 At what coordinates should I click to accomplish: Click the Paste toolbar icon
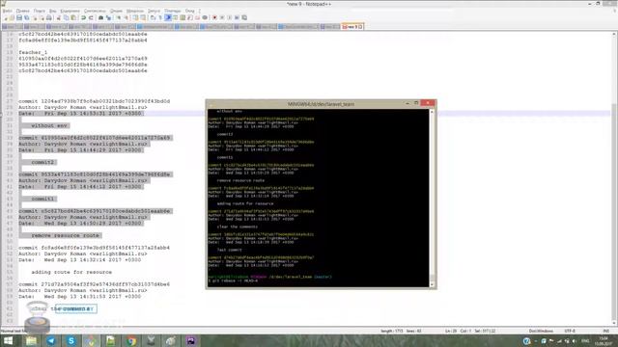pos(73,17)
